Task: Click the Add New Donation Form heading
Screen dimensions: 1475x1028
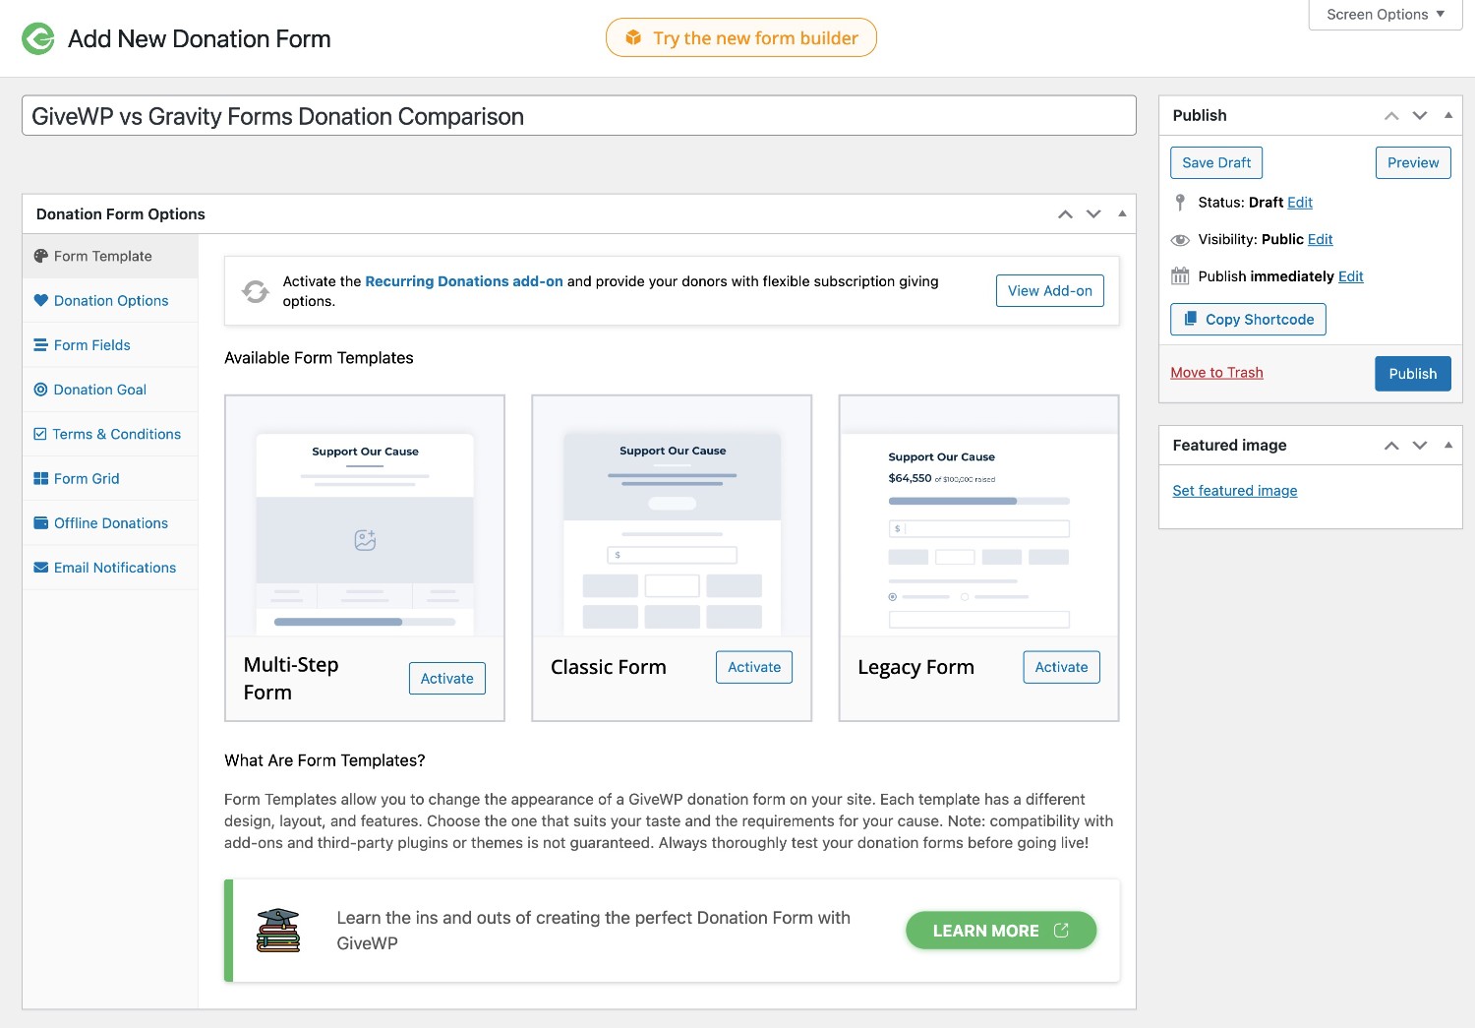Action: (x=200, y=38)
